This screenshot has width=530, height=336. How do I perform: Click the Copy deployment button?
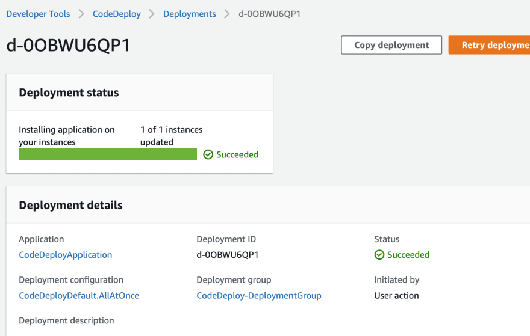(x=391, y=45)
